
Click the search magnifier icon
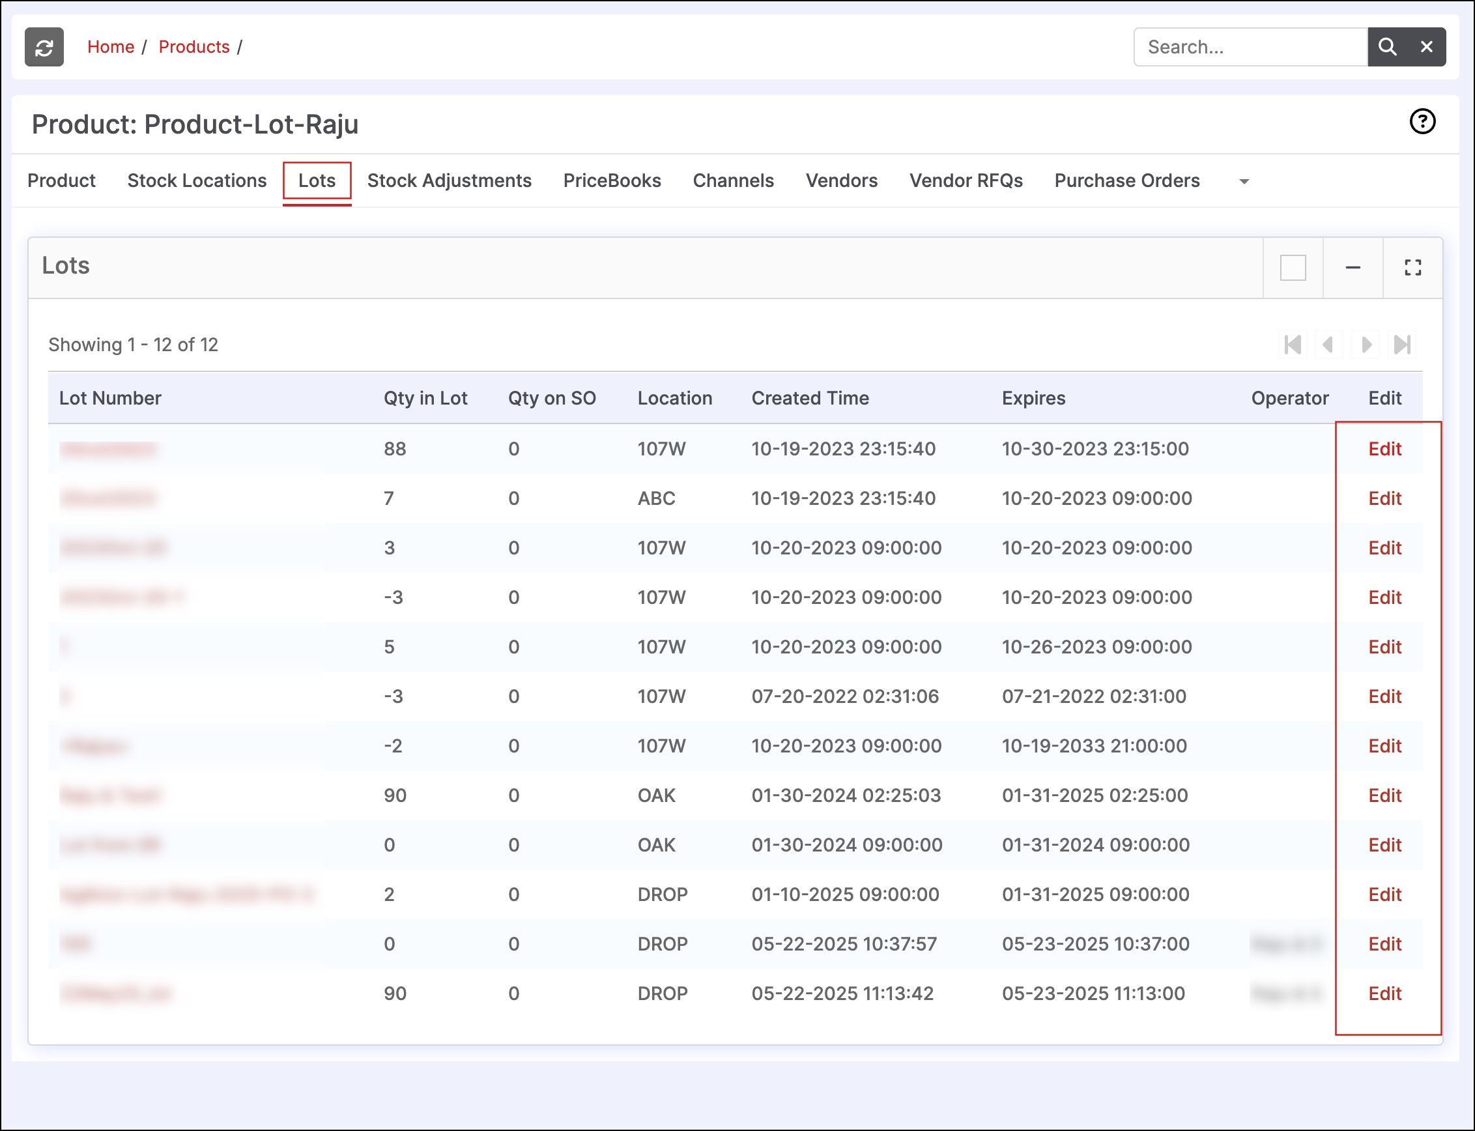[x=1387, y=47]
